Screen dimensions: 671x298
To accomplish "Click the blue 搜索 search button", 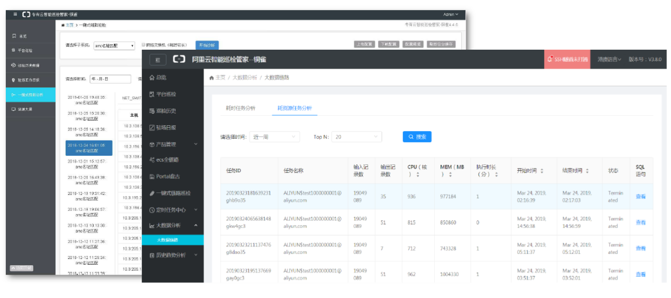I will tap(417, 137).
